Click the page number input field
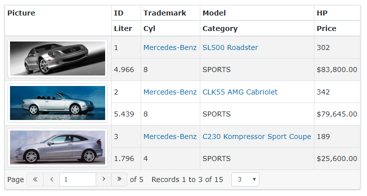The height and width of the screenshot is (196, 367). (78, 179)
